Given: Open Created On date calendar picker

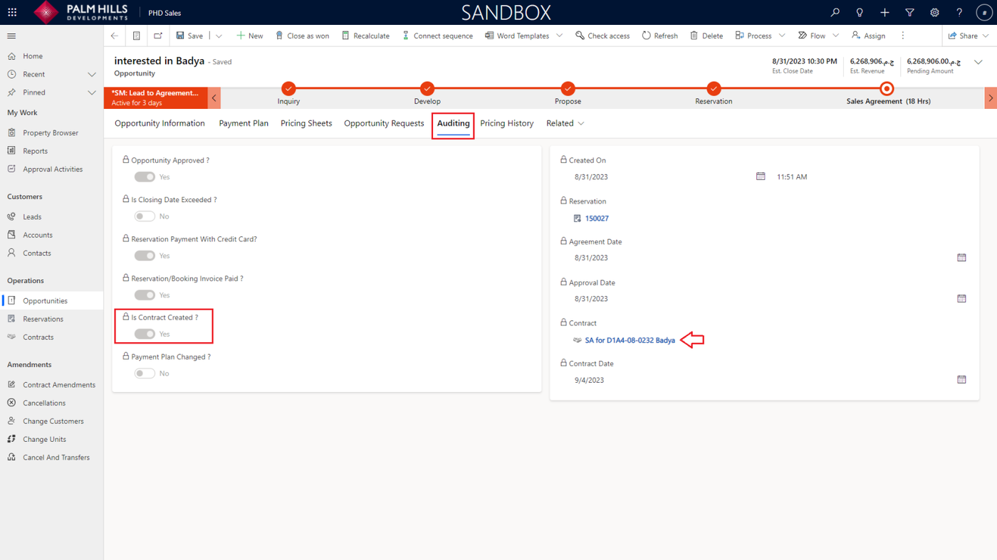Looking at the screenshot, I should [761, 176].
